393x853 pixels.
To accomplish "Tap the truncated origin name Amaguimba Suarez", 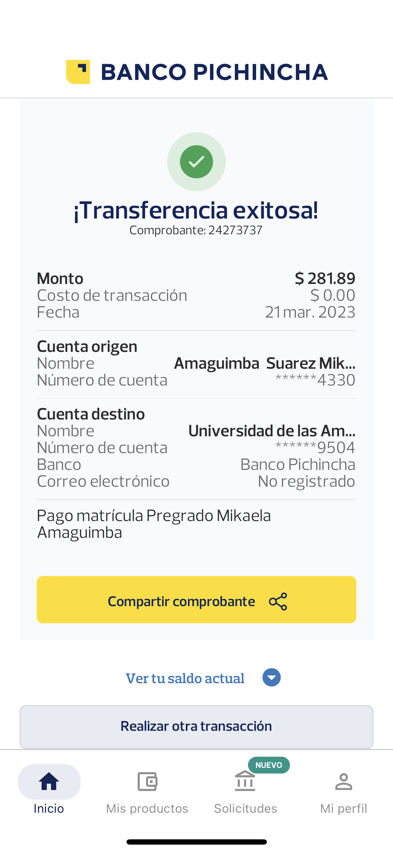I will coord(265,363).
